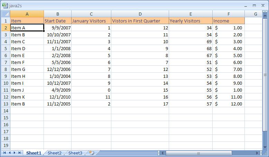Select the date cell 2/2/2008
This screenshot has width=269, height=157.
click(58, 55)
